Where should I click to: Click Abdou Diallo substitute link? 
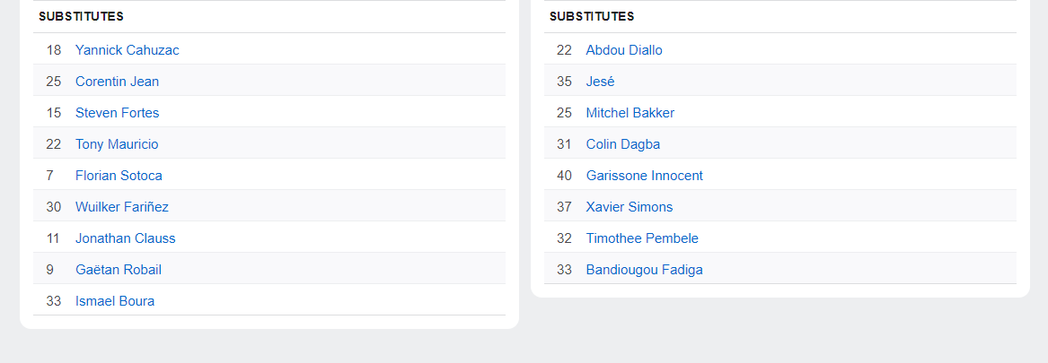pos(623,50)
